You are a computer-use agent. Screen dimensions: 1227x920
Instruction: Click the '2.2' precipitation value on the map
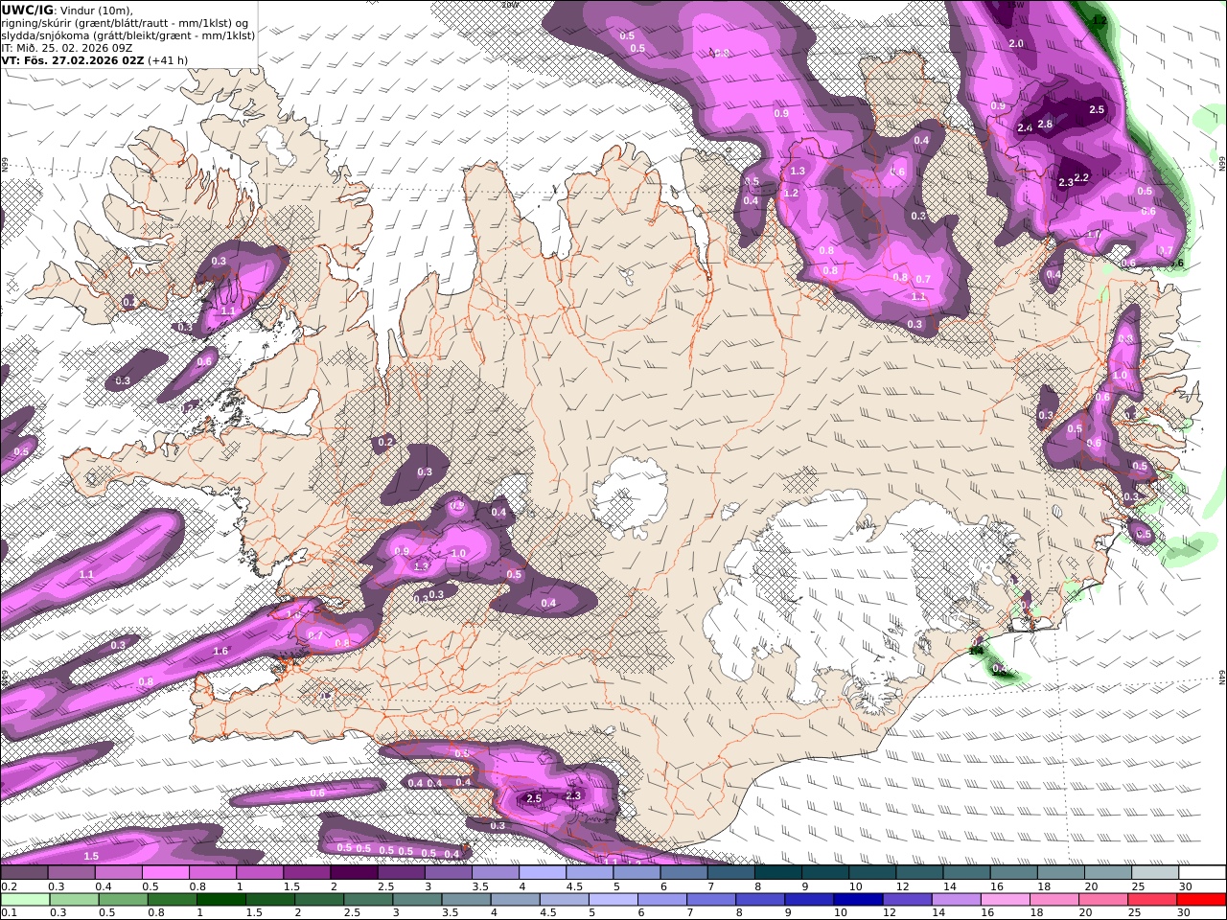pos(1082,177)
